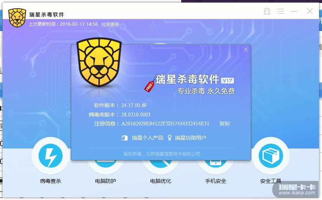Viewport: 322px width, 200px height.
Task: Click the small lion logo in title bar
Action: point(17,18)
